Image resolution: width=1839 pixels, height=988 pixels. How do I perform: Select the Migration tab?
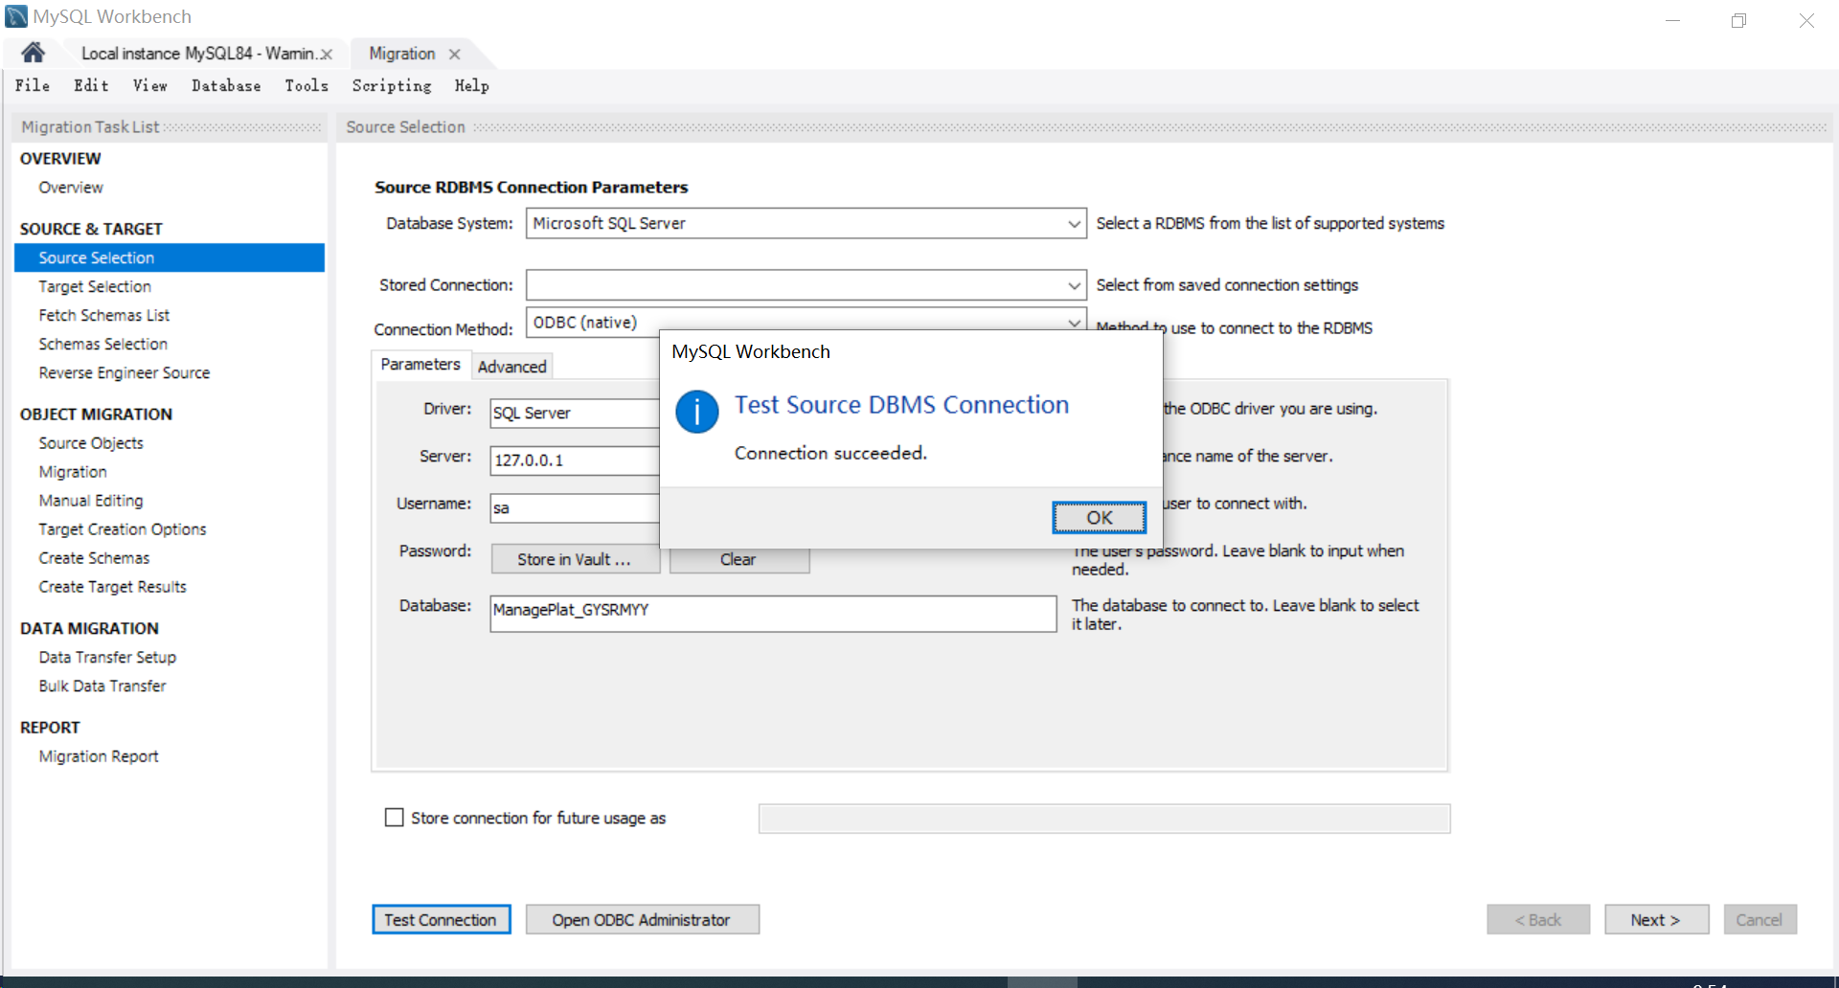click(x=402, y=54)
